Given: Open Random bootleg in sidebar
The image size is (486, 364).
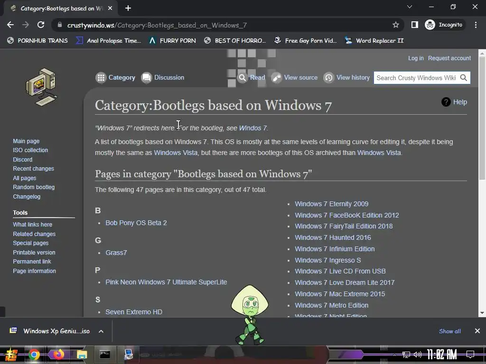Looking at the screenshot, I should point(34,187).
